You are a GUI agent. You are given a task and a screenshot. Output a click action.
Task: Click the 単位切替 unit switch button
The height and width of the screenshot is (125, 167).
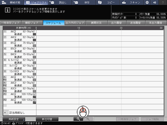[47, 119]
